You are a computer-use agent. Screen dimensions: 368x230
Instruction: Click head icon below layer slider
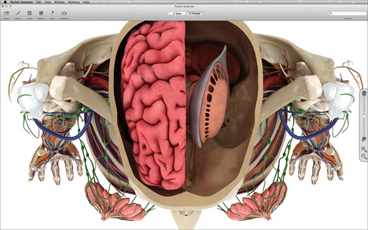click(x=364, y=139)
